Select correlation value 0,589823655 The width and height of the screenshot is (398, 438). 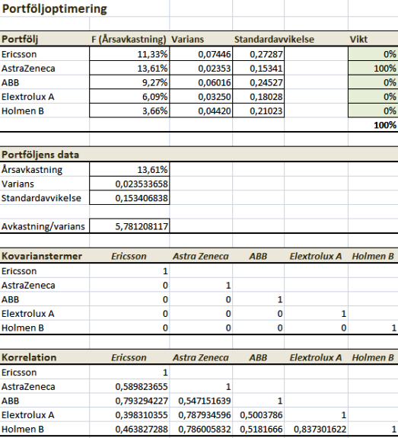tap(129, 387)
